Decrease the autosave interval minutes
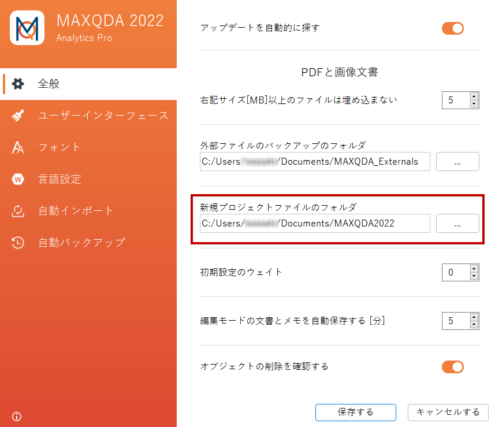The height and width of the screenshot is (427, 495). 474,325
